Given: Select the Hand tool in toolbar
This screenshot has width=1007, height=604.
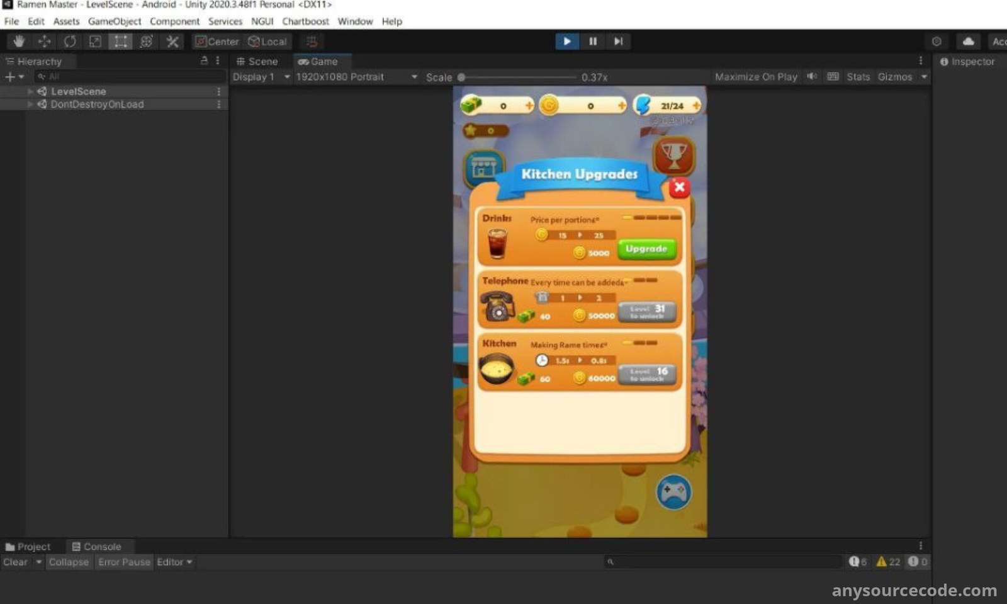Looking at the screenshot, I should point(19,42).
